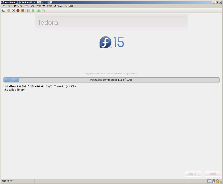Take a snapshot using the toolbar icon

39,10
